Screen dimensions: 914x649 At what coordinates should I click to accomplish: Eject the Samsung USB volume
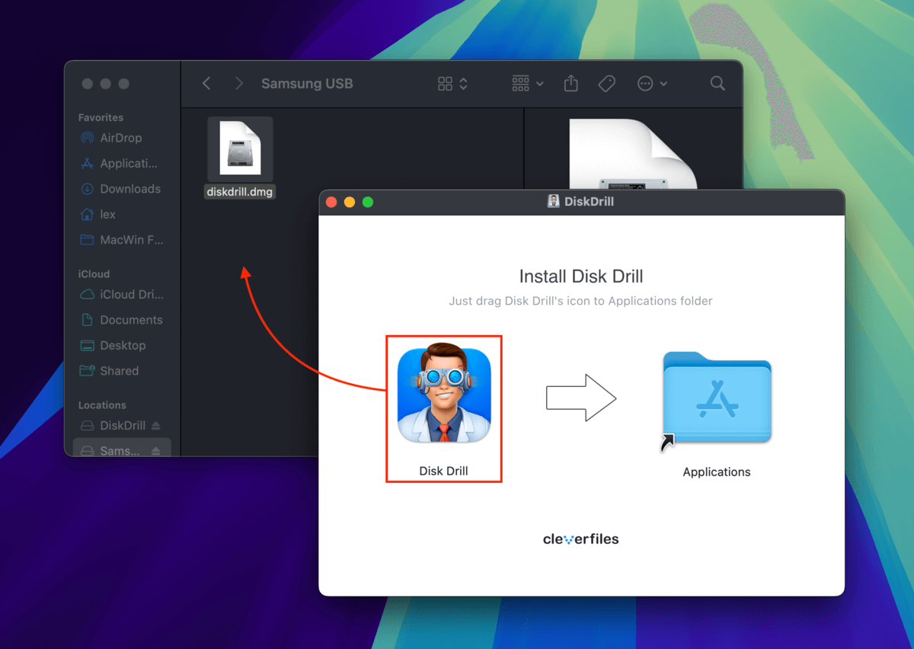(x=156, y=451)
